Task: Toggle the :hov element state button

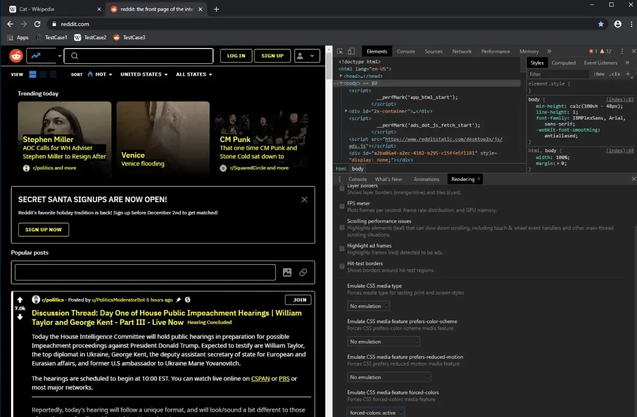Action: coord(599,74)
